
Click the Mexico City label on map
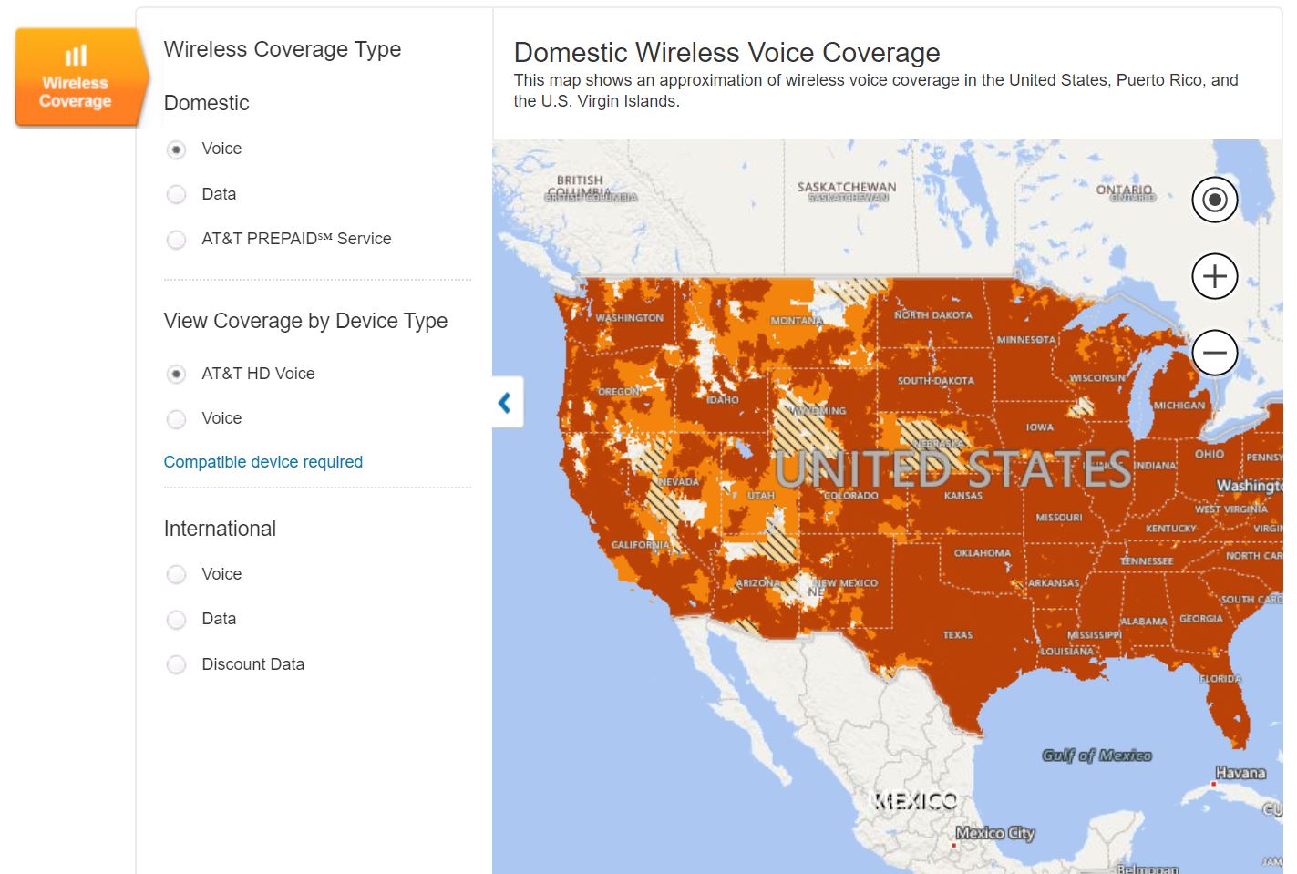pos(995,833)
